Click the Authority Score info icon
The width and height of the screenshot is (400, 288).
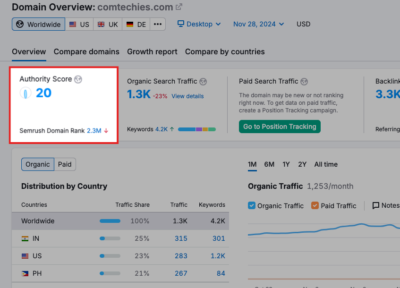click(77, 79)
